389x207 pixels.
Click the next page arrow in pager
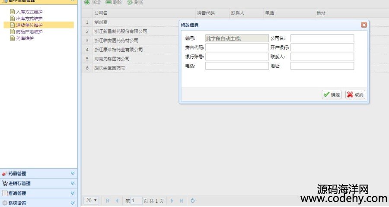coord(172,201)
